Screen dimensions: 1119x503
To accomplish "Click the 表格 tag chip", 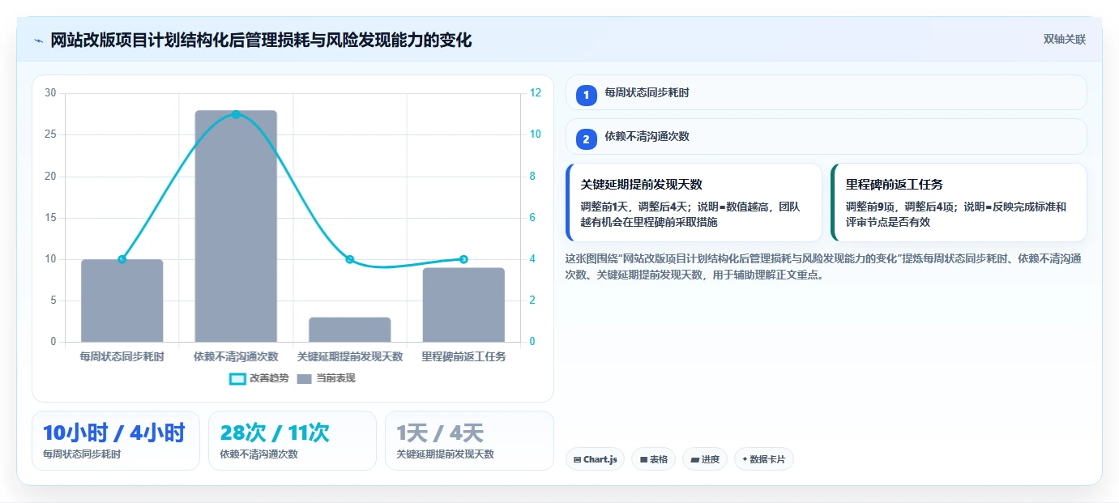I will [x=653, y=459].
